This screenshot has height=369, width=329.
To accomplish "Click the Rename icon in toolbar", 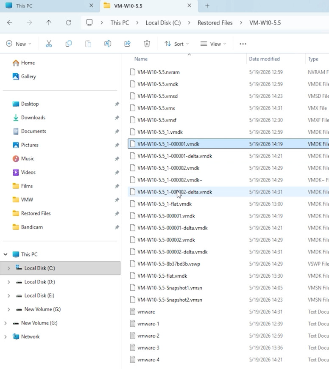I will 108,44.
